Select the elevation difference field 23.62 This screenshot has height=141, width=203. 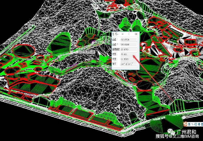tap(129, 49)
